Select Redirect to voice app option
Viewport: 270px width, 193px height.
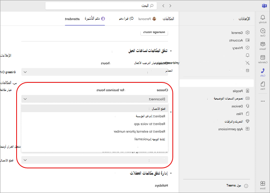[x=94, y=124]
